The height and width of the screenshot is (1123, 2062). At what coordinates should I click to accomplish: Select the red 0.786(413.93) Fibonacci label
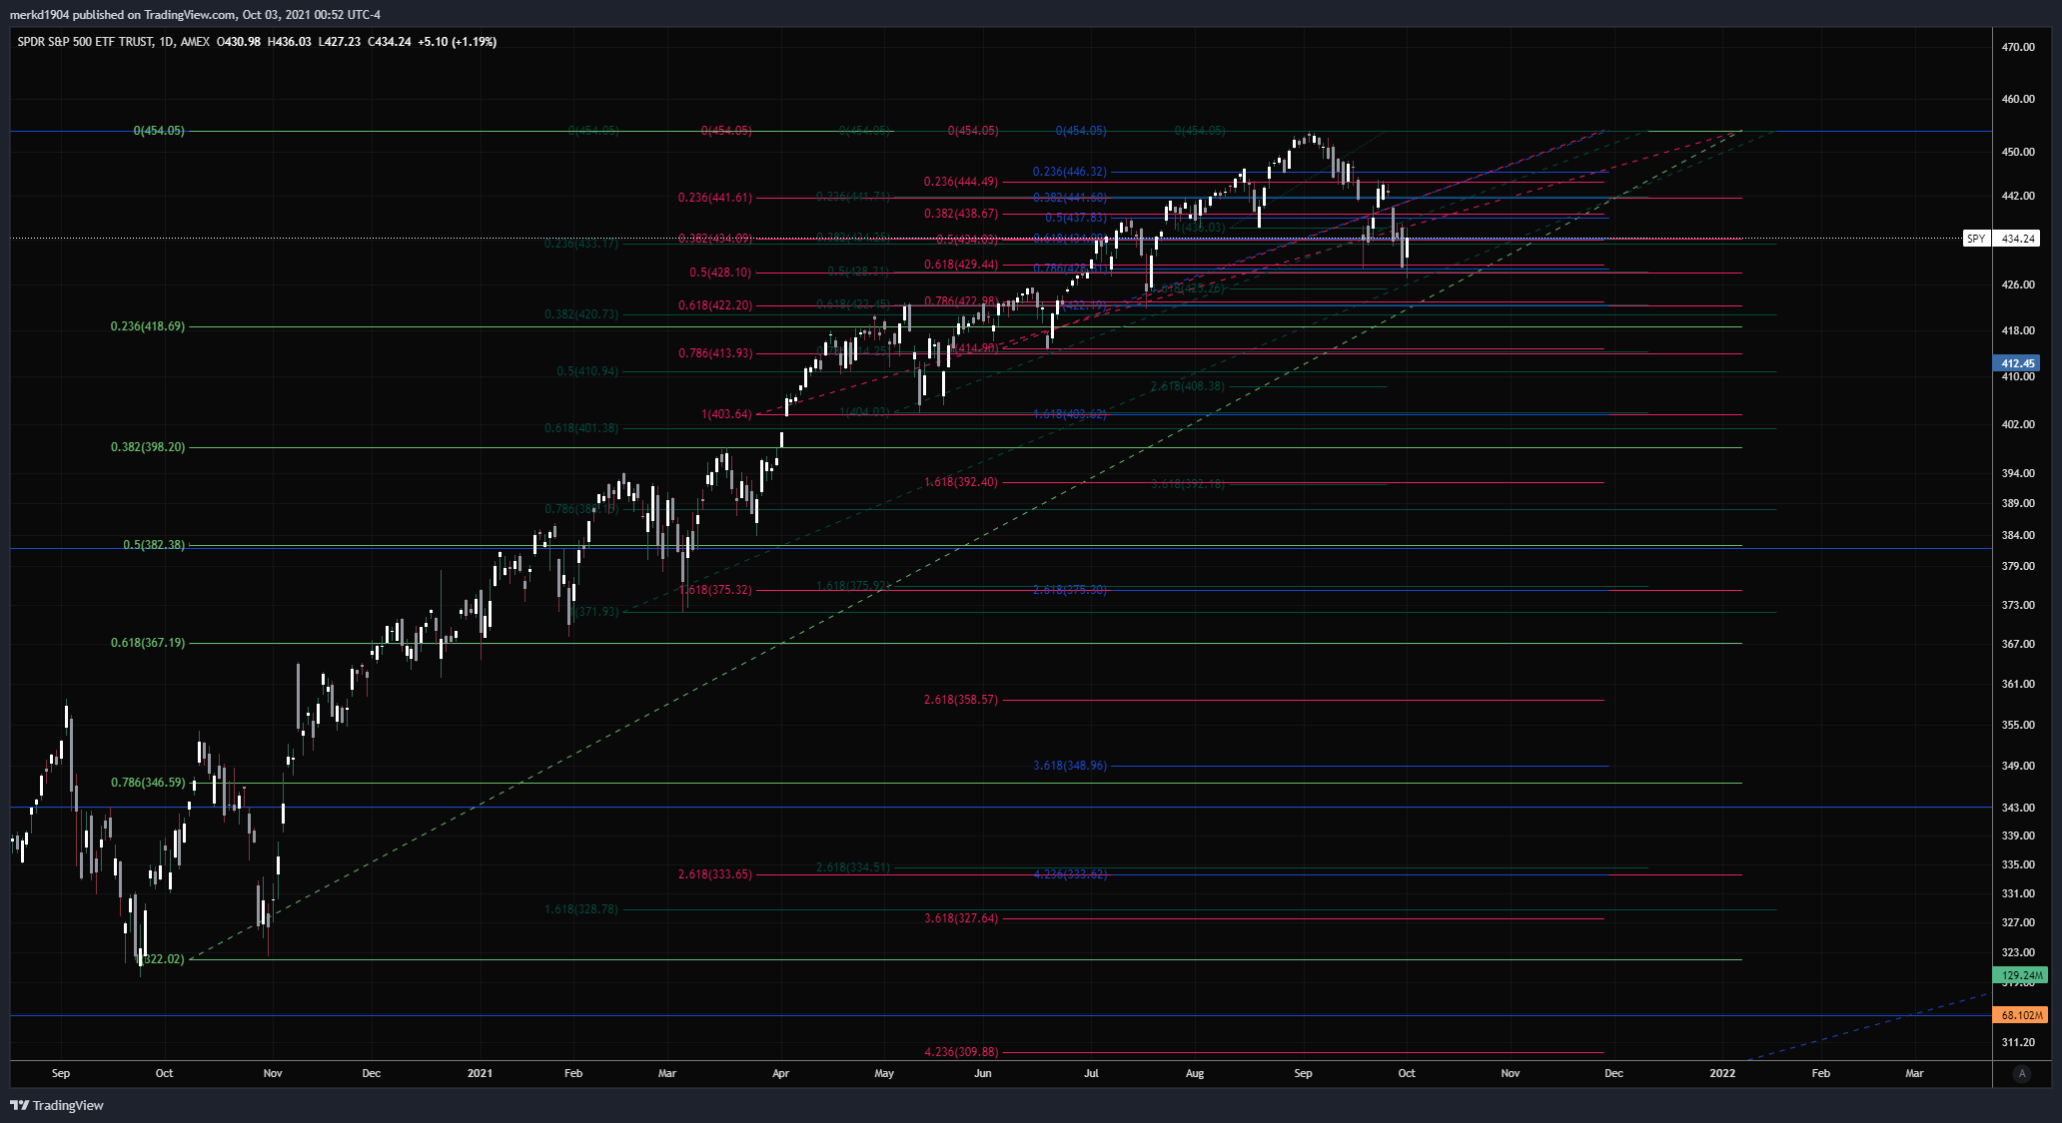715,353
